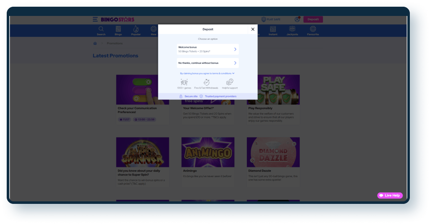Open the Diamond Dazzle promotion card
430x224 pixels.
coord(273,152)
